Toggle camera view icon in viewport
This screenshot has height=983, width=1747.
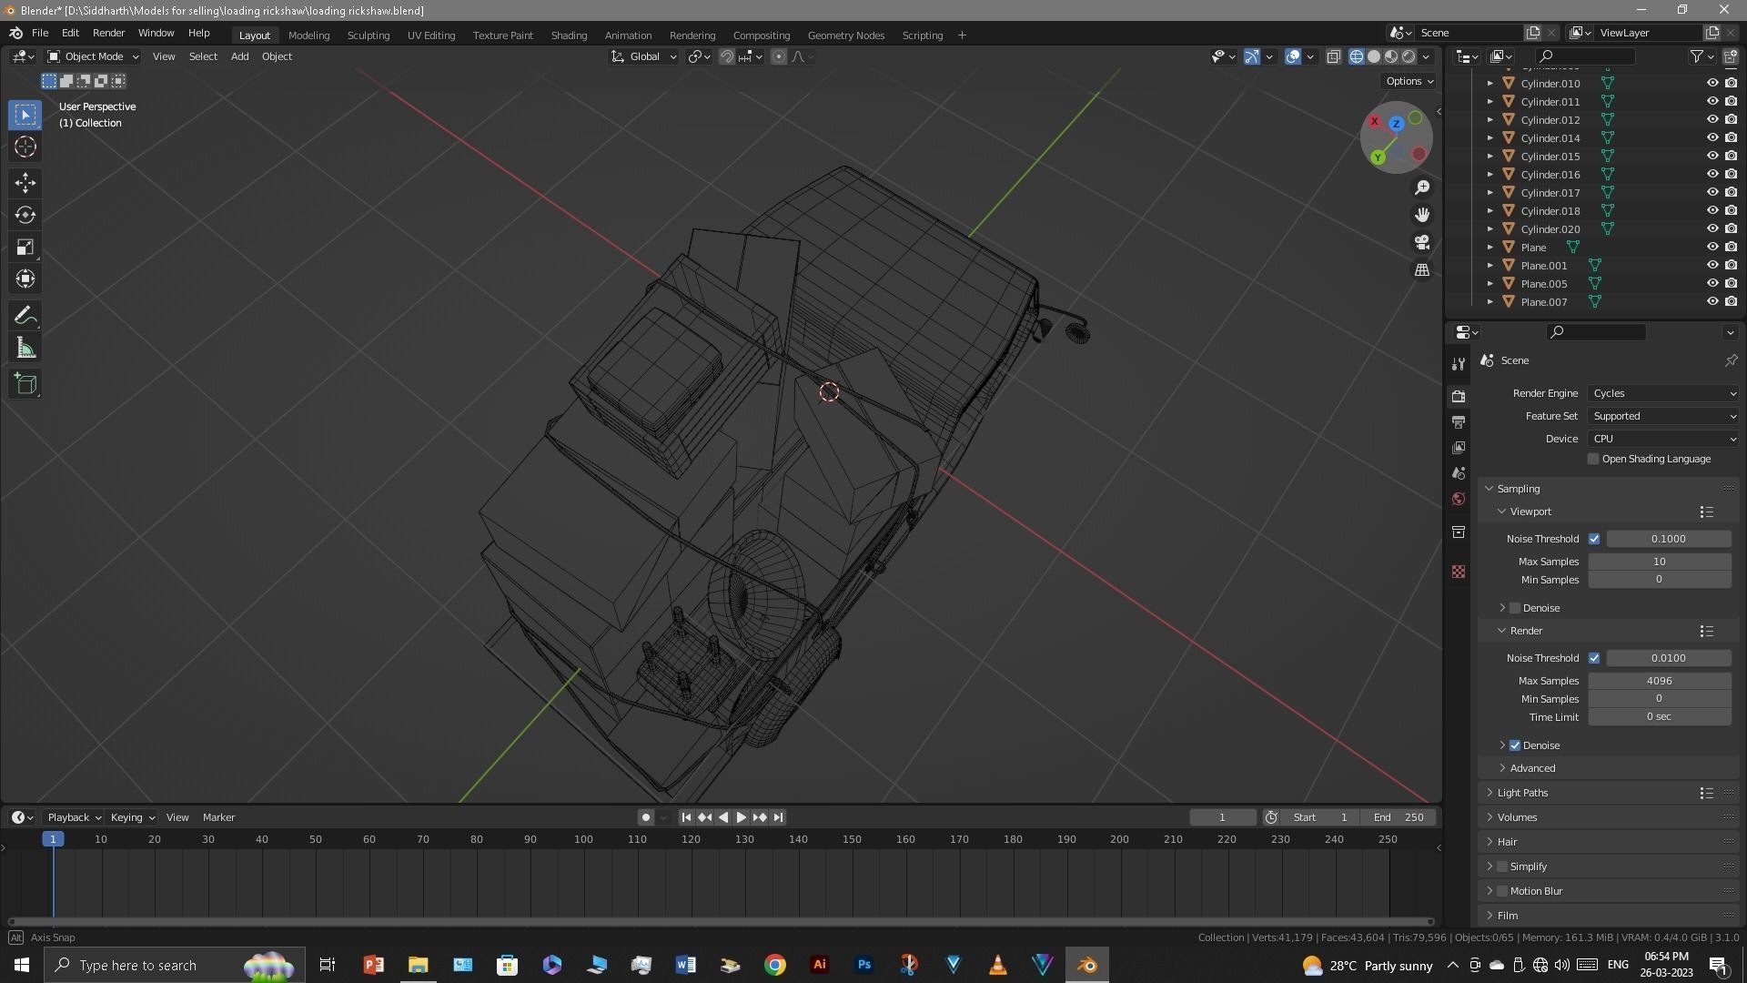coord(1422,243)
